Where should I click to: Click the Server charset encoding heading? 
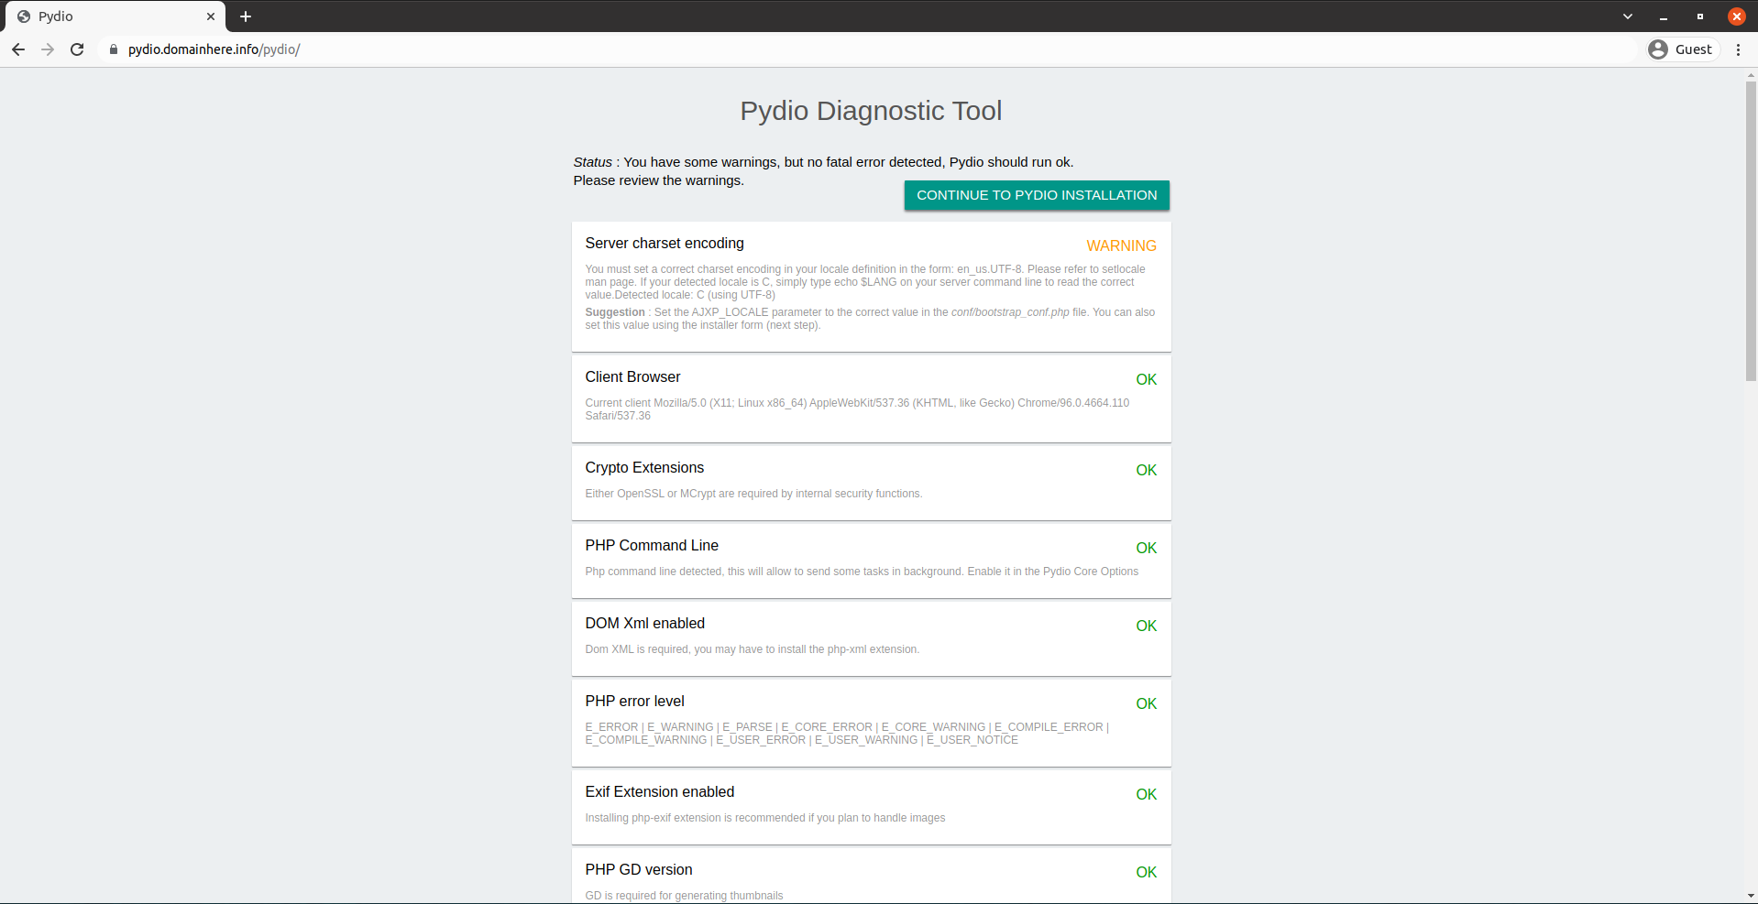[x=665, y=243]
